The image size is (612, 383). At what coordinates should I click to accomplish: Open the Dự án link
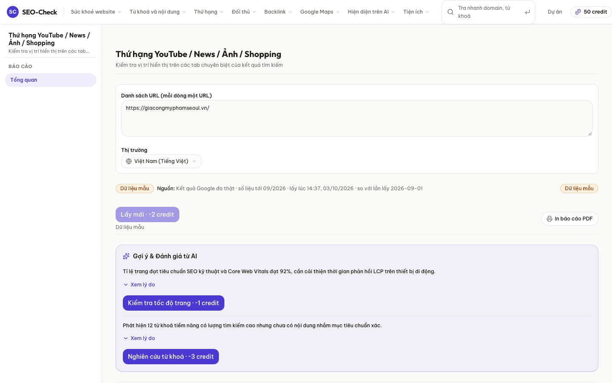click(555, 12)
